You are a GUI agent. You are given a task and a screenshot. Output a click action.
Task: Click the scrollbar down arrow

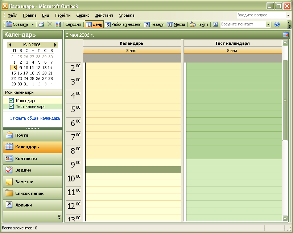pyautogui.click(x=285, y=218)
